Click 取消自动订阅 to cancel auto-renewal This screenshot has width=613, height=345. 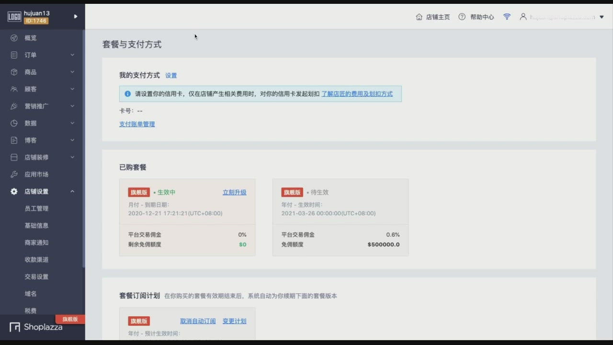[198, 321]
